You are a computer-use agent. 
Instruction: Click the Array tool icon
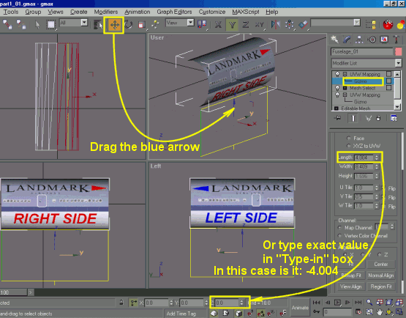pos(289,25)
